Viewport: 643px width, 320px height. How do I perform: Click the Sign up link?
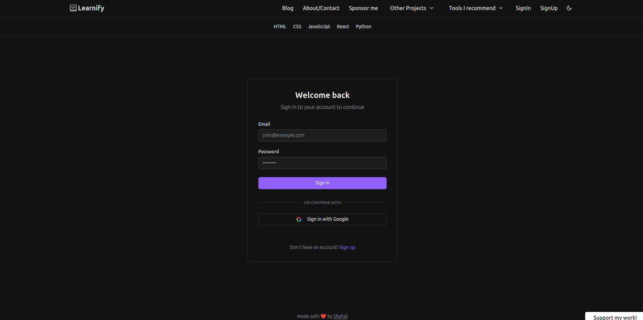click(x=347, y=247)
